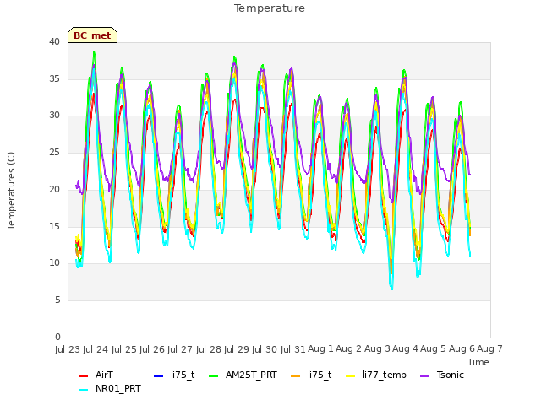
Task: Click the Jul 23 axis tick label
Action: tap(68, 349)
